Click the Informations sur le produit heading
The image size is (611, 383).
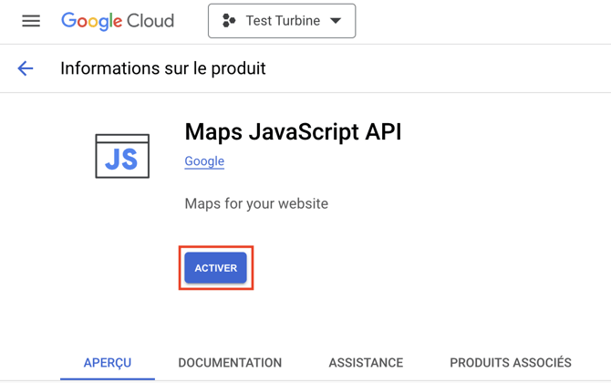(x=163, y=68)
